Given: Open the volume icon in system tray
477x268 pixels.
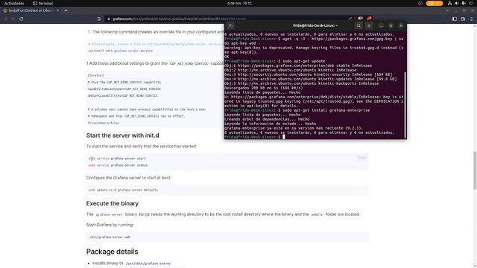Looking at the screenshot, I should [457, 3].
